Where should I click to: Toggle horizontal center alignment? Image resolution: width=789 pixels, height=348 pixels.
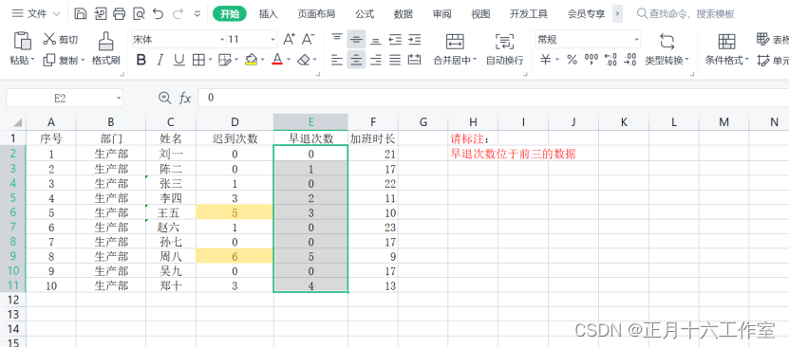pos(356,61)
